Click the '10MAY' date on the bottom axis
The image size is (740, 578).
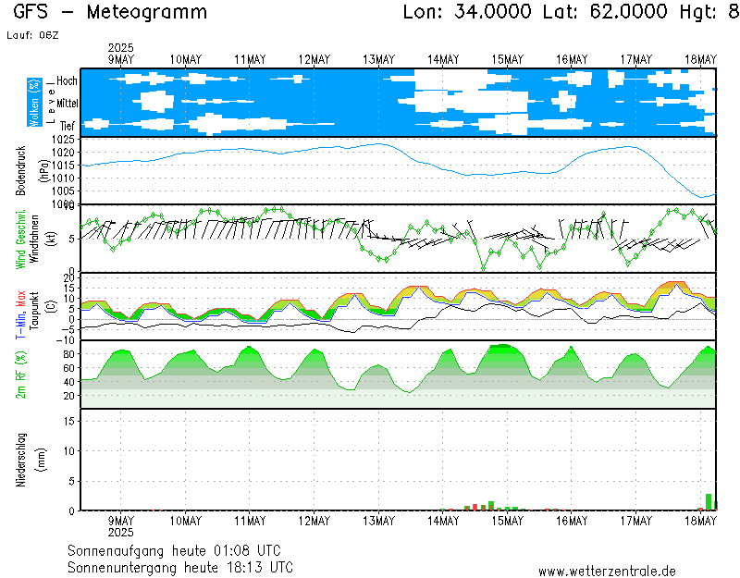(x=186, y=521)
